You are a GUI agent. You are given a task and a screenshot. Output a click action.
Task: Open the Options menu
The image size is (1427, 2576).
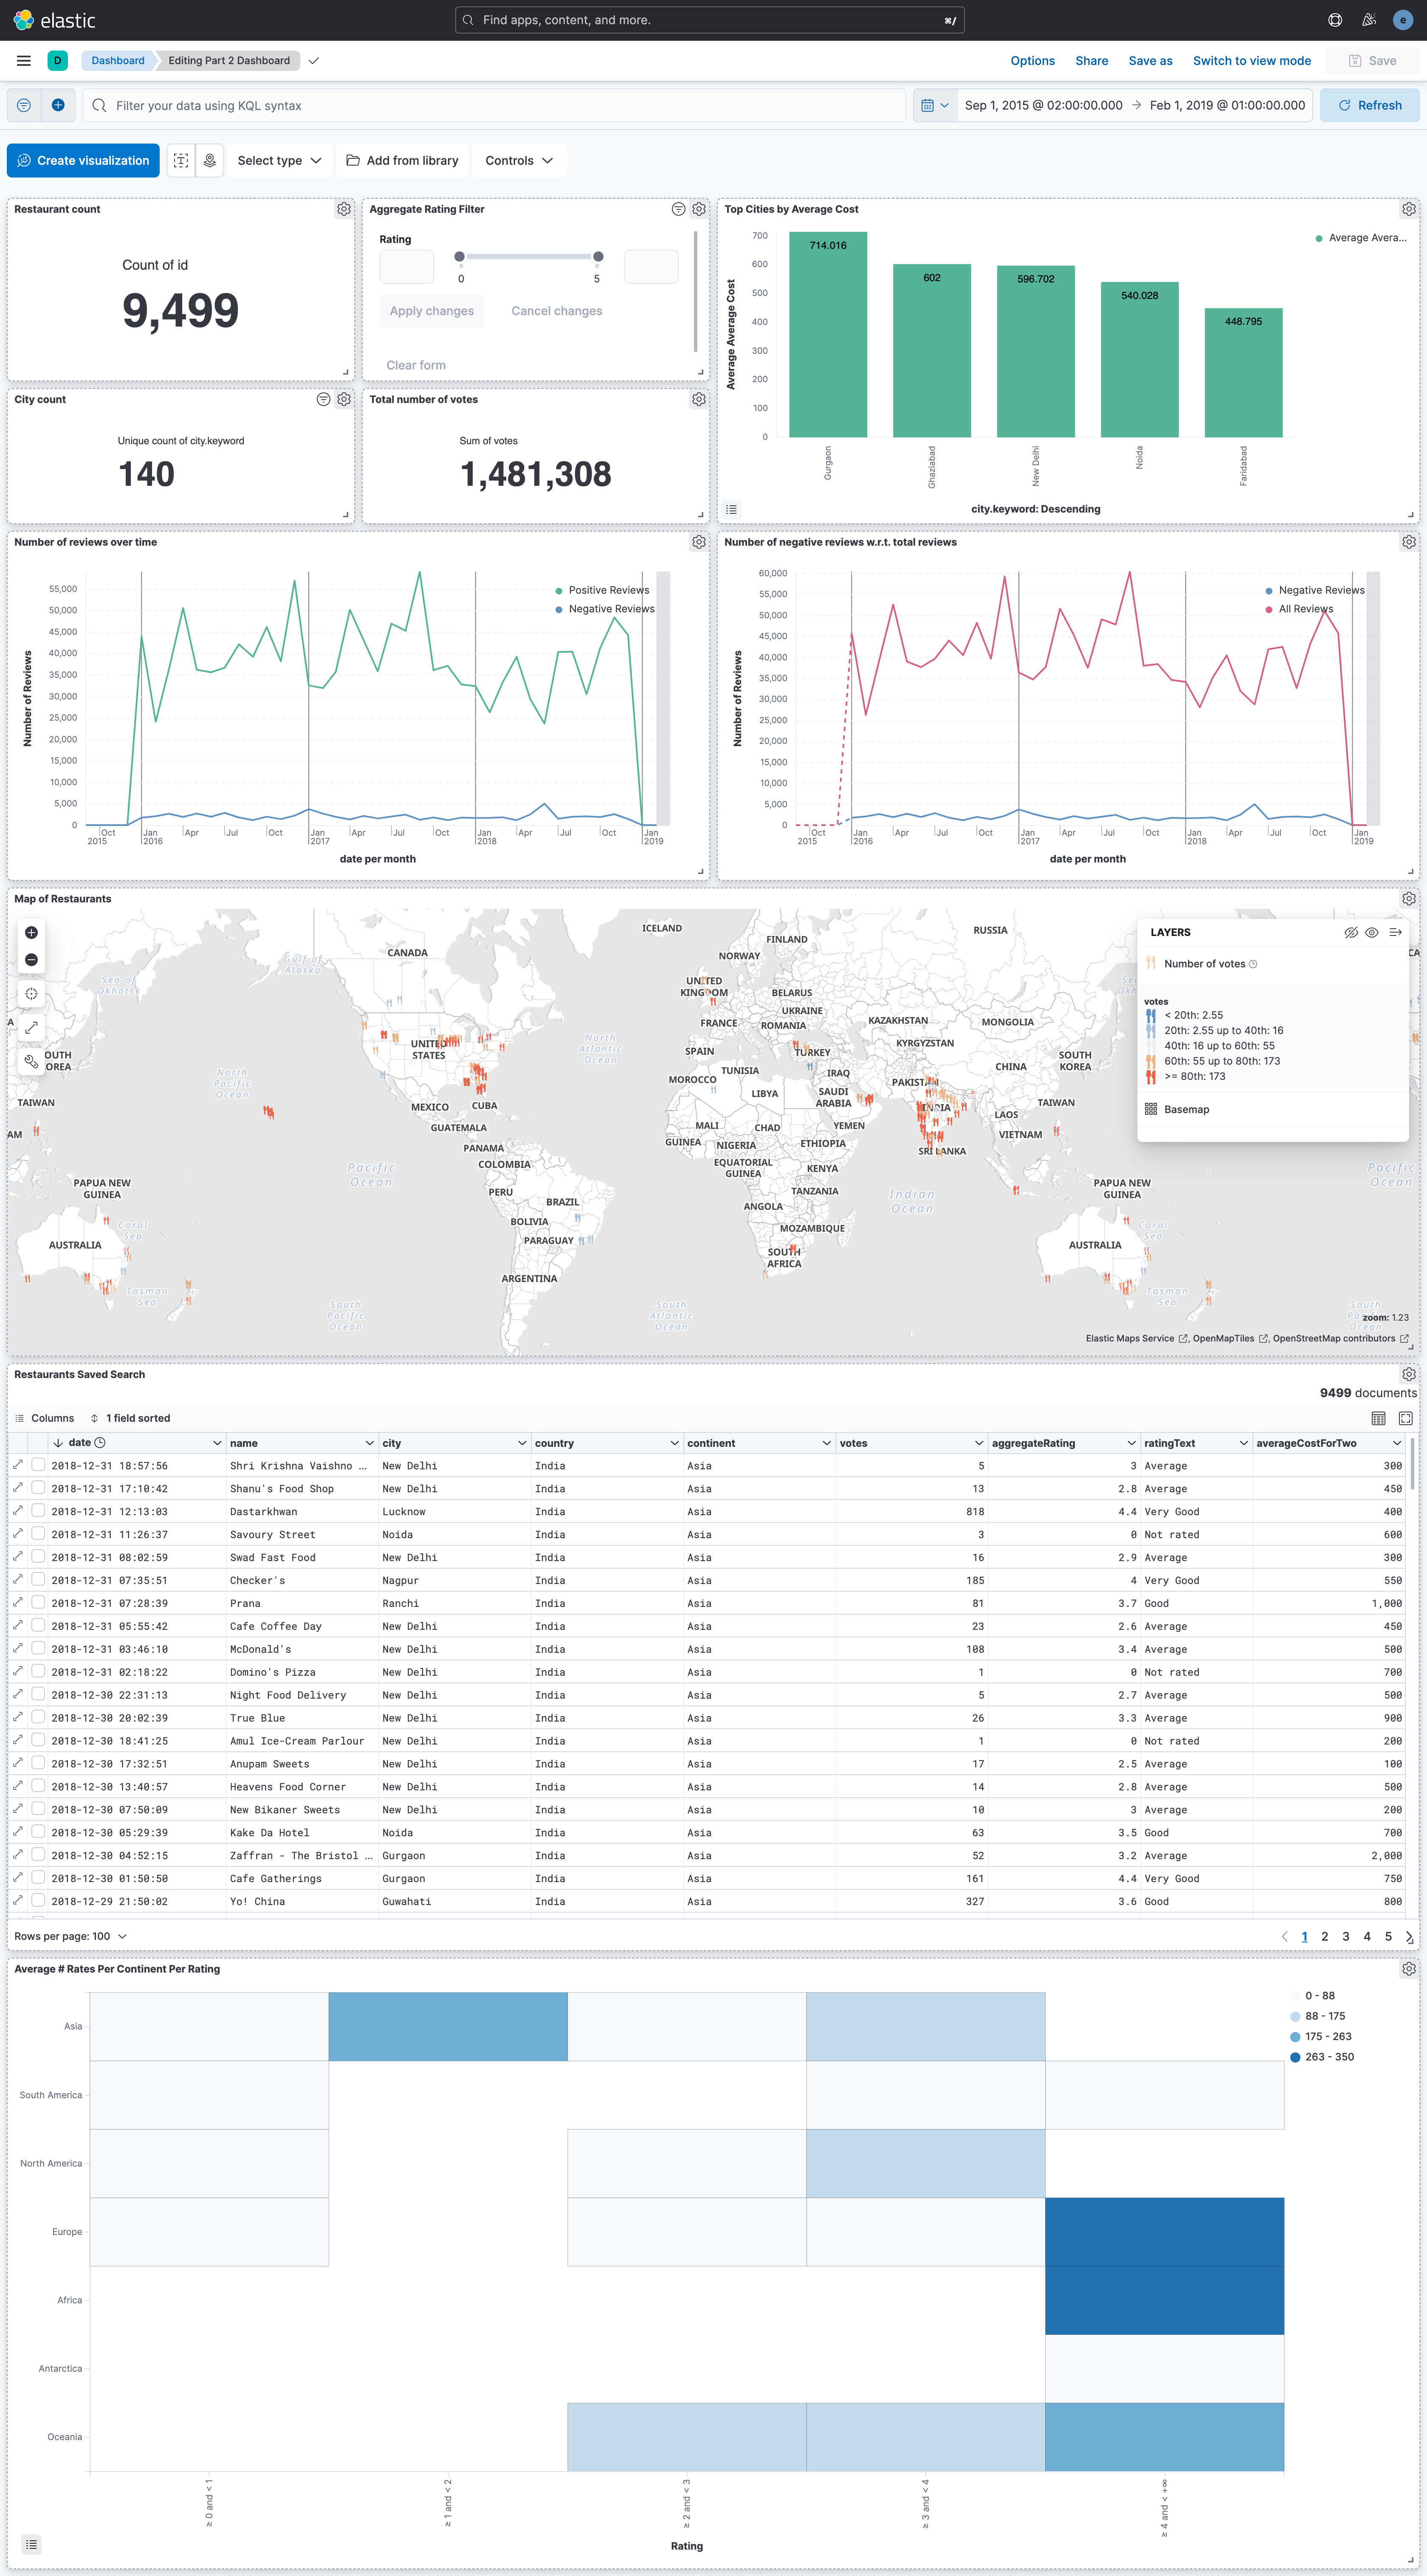coord(1032,61)
